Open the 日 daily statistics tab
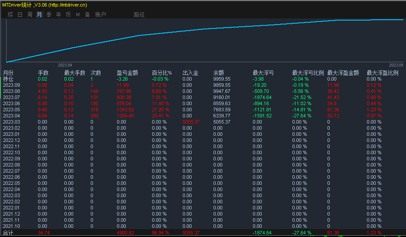The width and height of the screenshot is (406, 237). pos(20,14)
